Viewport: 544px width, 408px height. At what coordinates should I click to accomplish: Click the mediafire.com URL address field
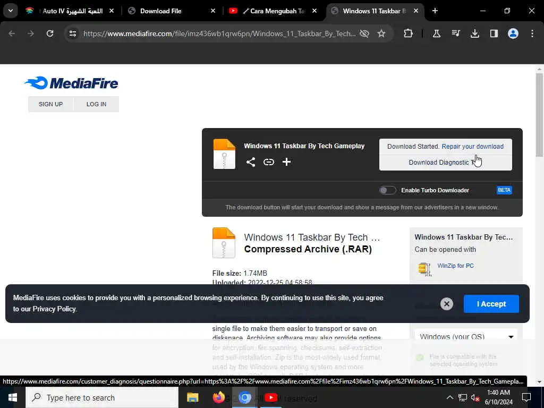pyautogui.click(x=219, y=33)
